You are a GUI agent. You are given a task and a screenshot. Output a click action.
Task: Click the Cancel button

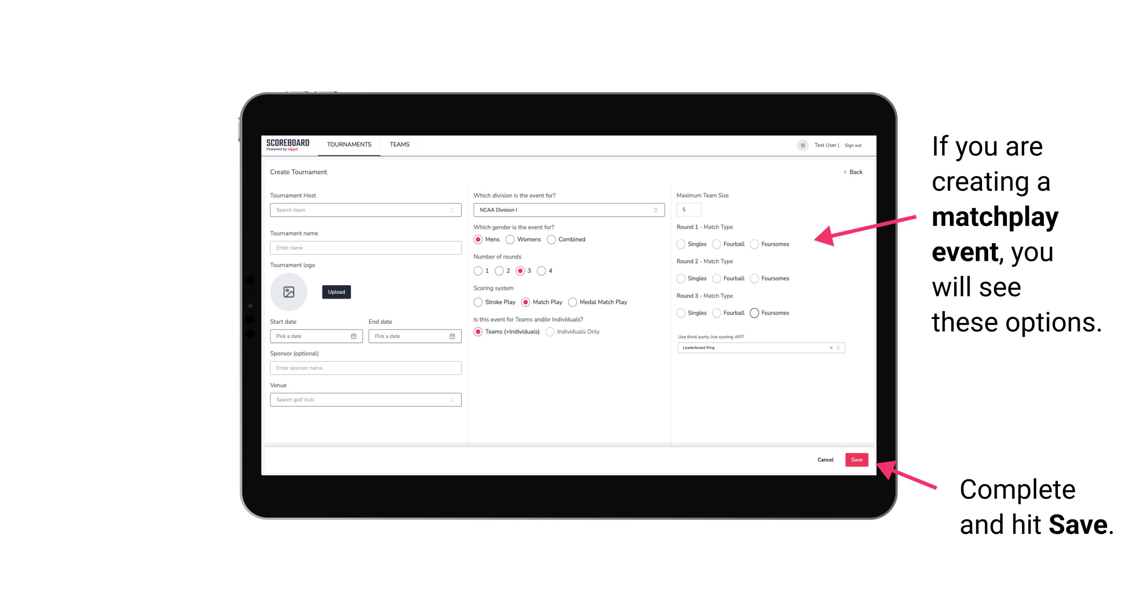click(x=826, y=460)
